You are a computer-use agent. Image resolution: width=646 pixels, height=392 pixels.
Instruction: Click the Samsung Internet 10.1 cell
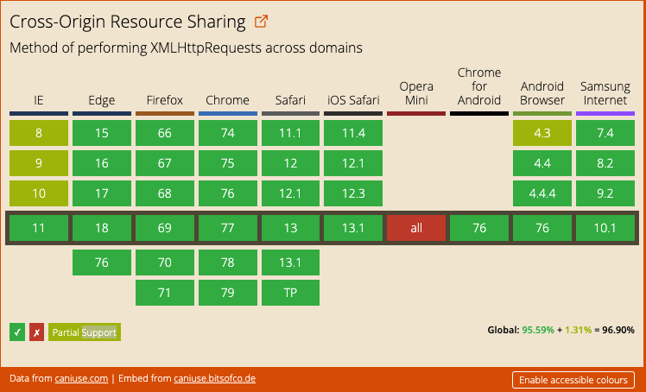tap(605, 228)
